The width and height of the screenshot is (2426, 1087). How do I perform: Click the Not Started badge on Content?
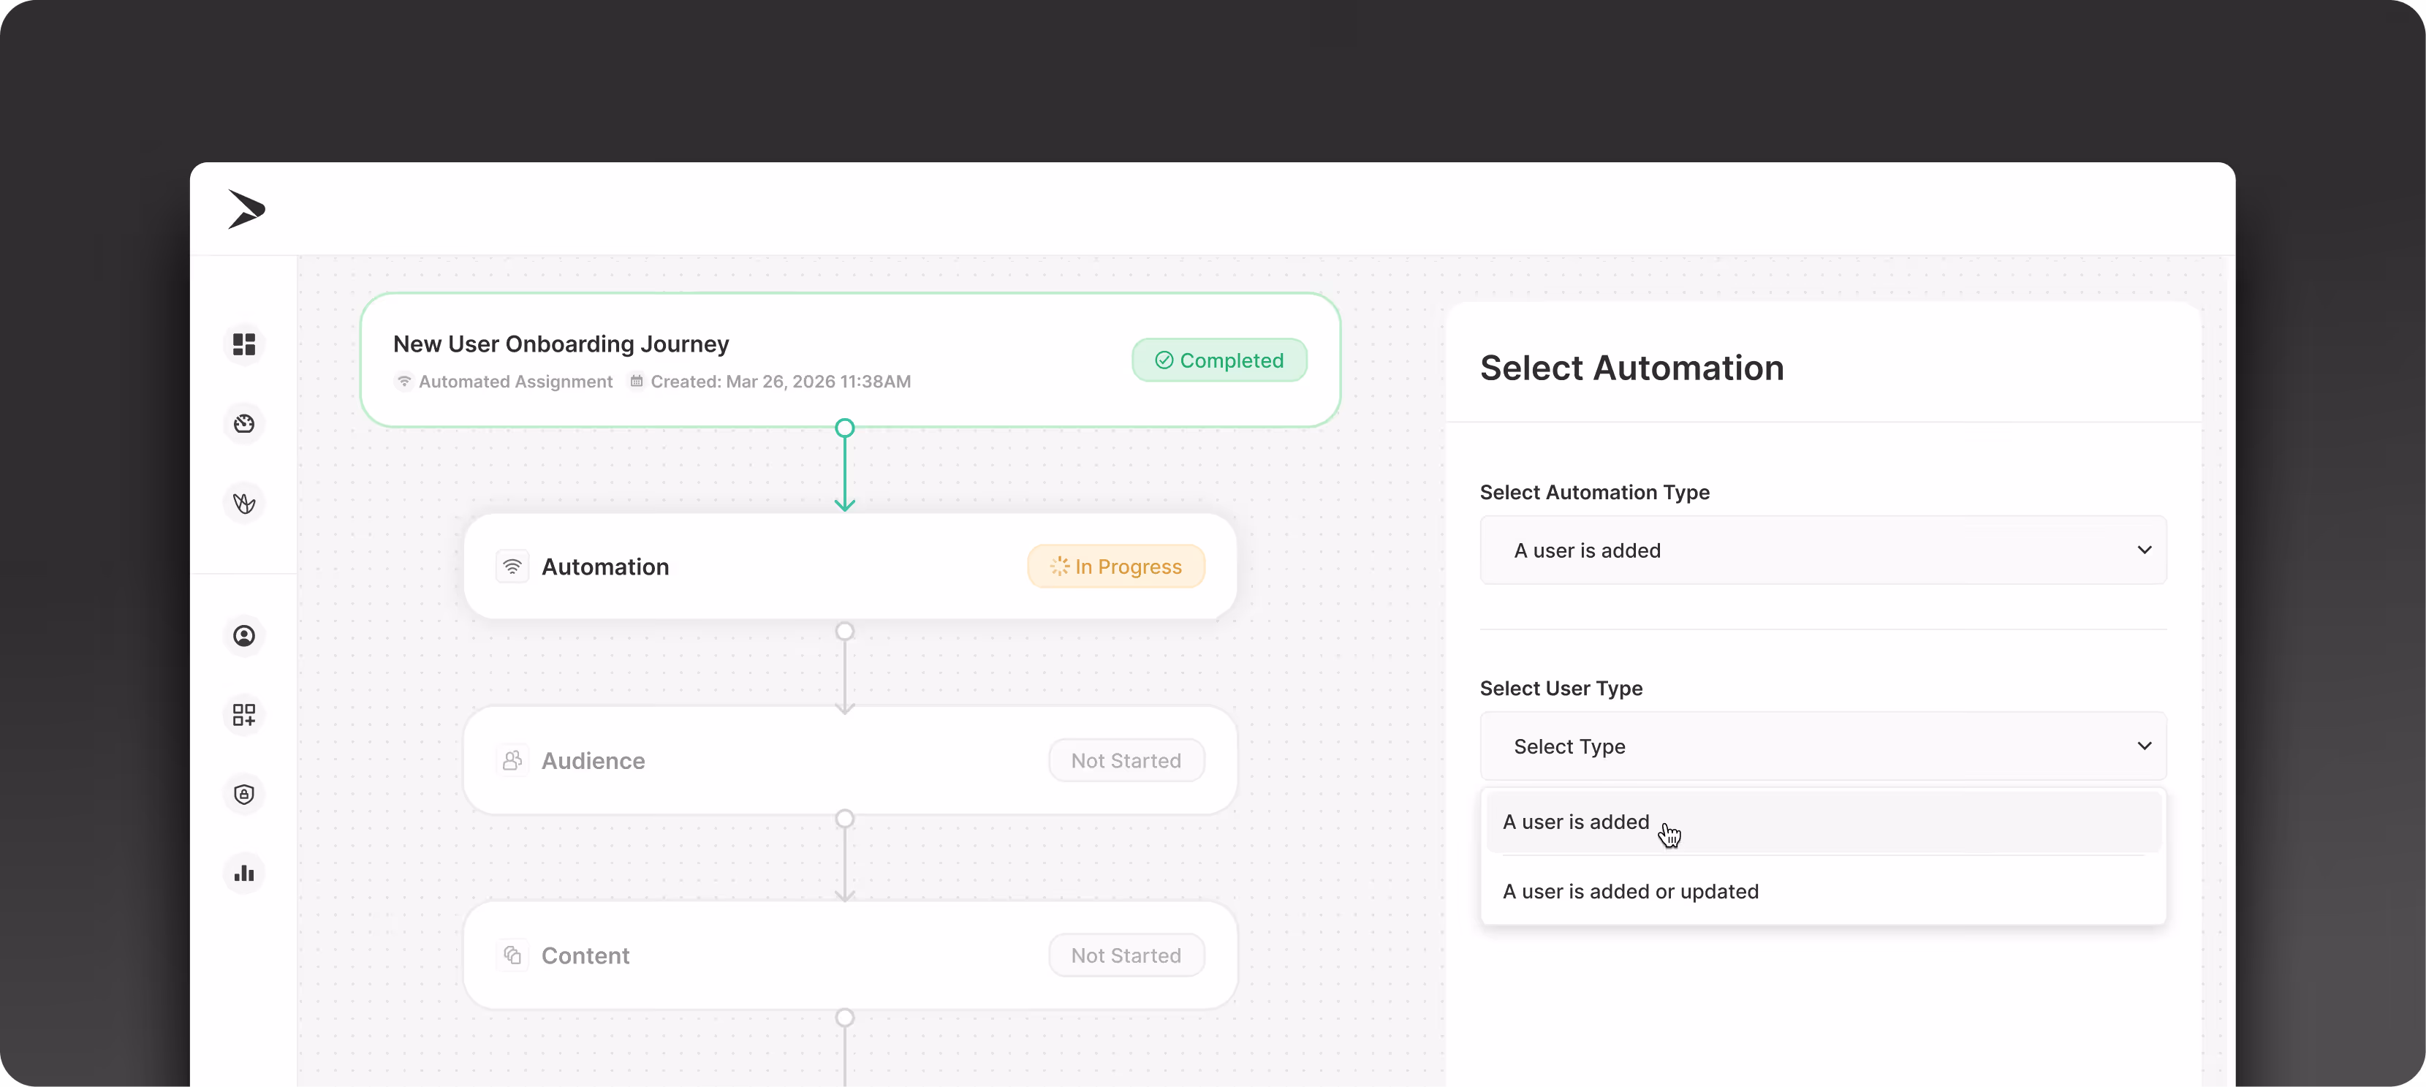pos(1126,955)
